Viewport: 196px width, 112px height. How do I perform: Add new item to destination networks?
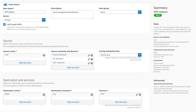tap(73, 102)
